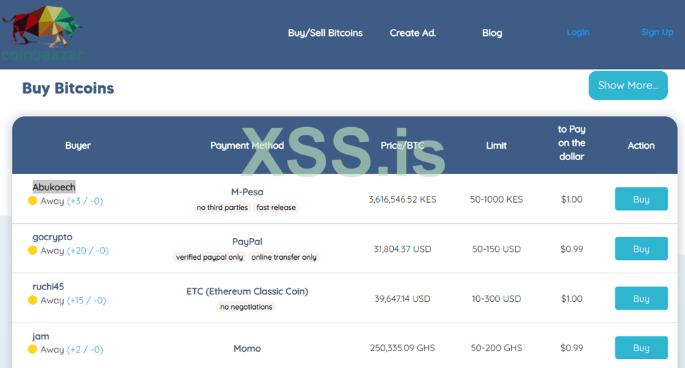Open gocrypto's user profile

(52, 237)
